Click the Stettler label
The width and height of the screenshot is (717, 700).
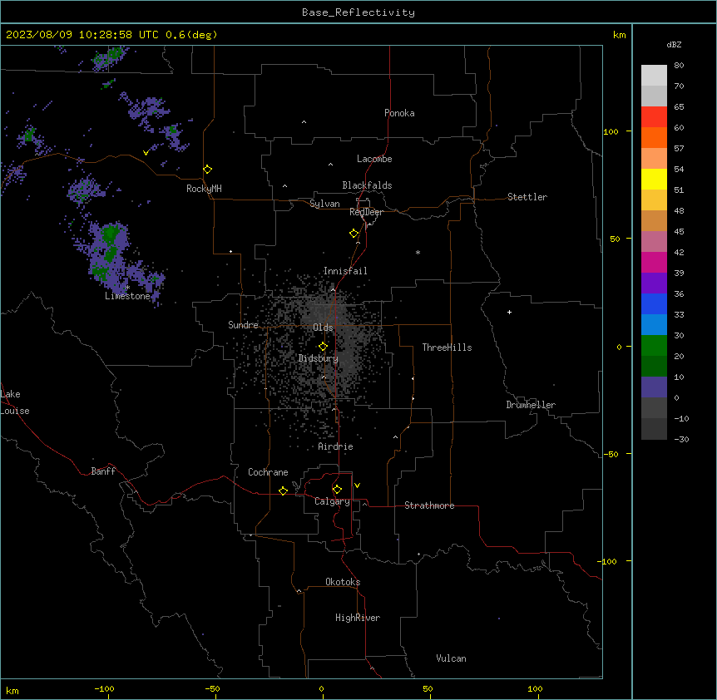coord(527,197)
